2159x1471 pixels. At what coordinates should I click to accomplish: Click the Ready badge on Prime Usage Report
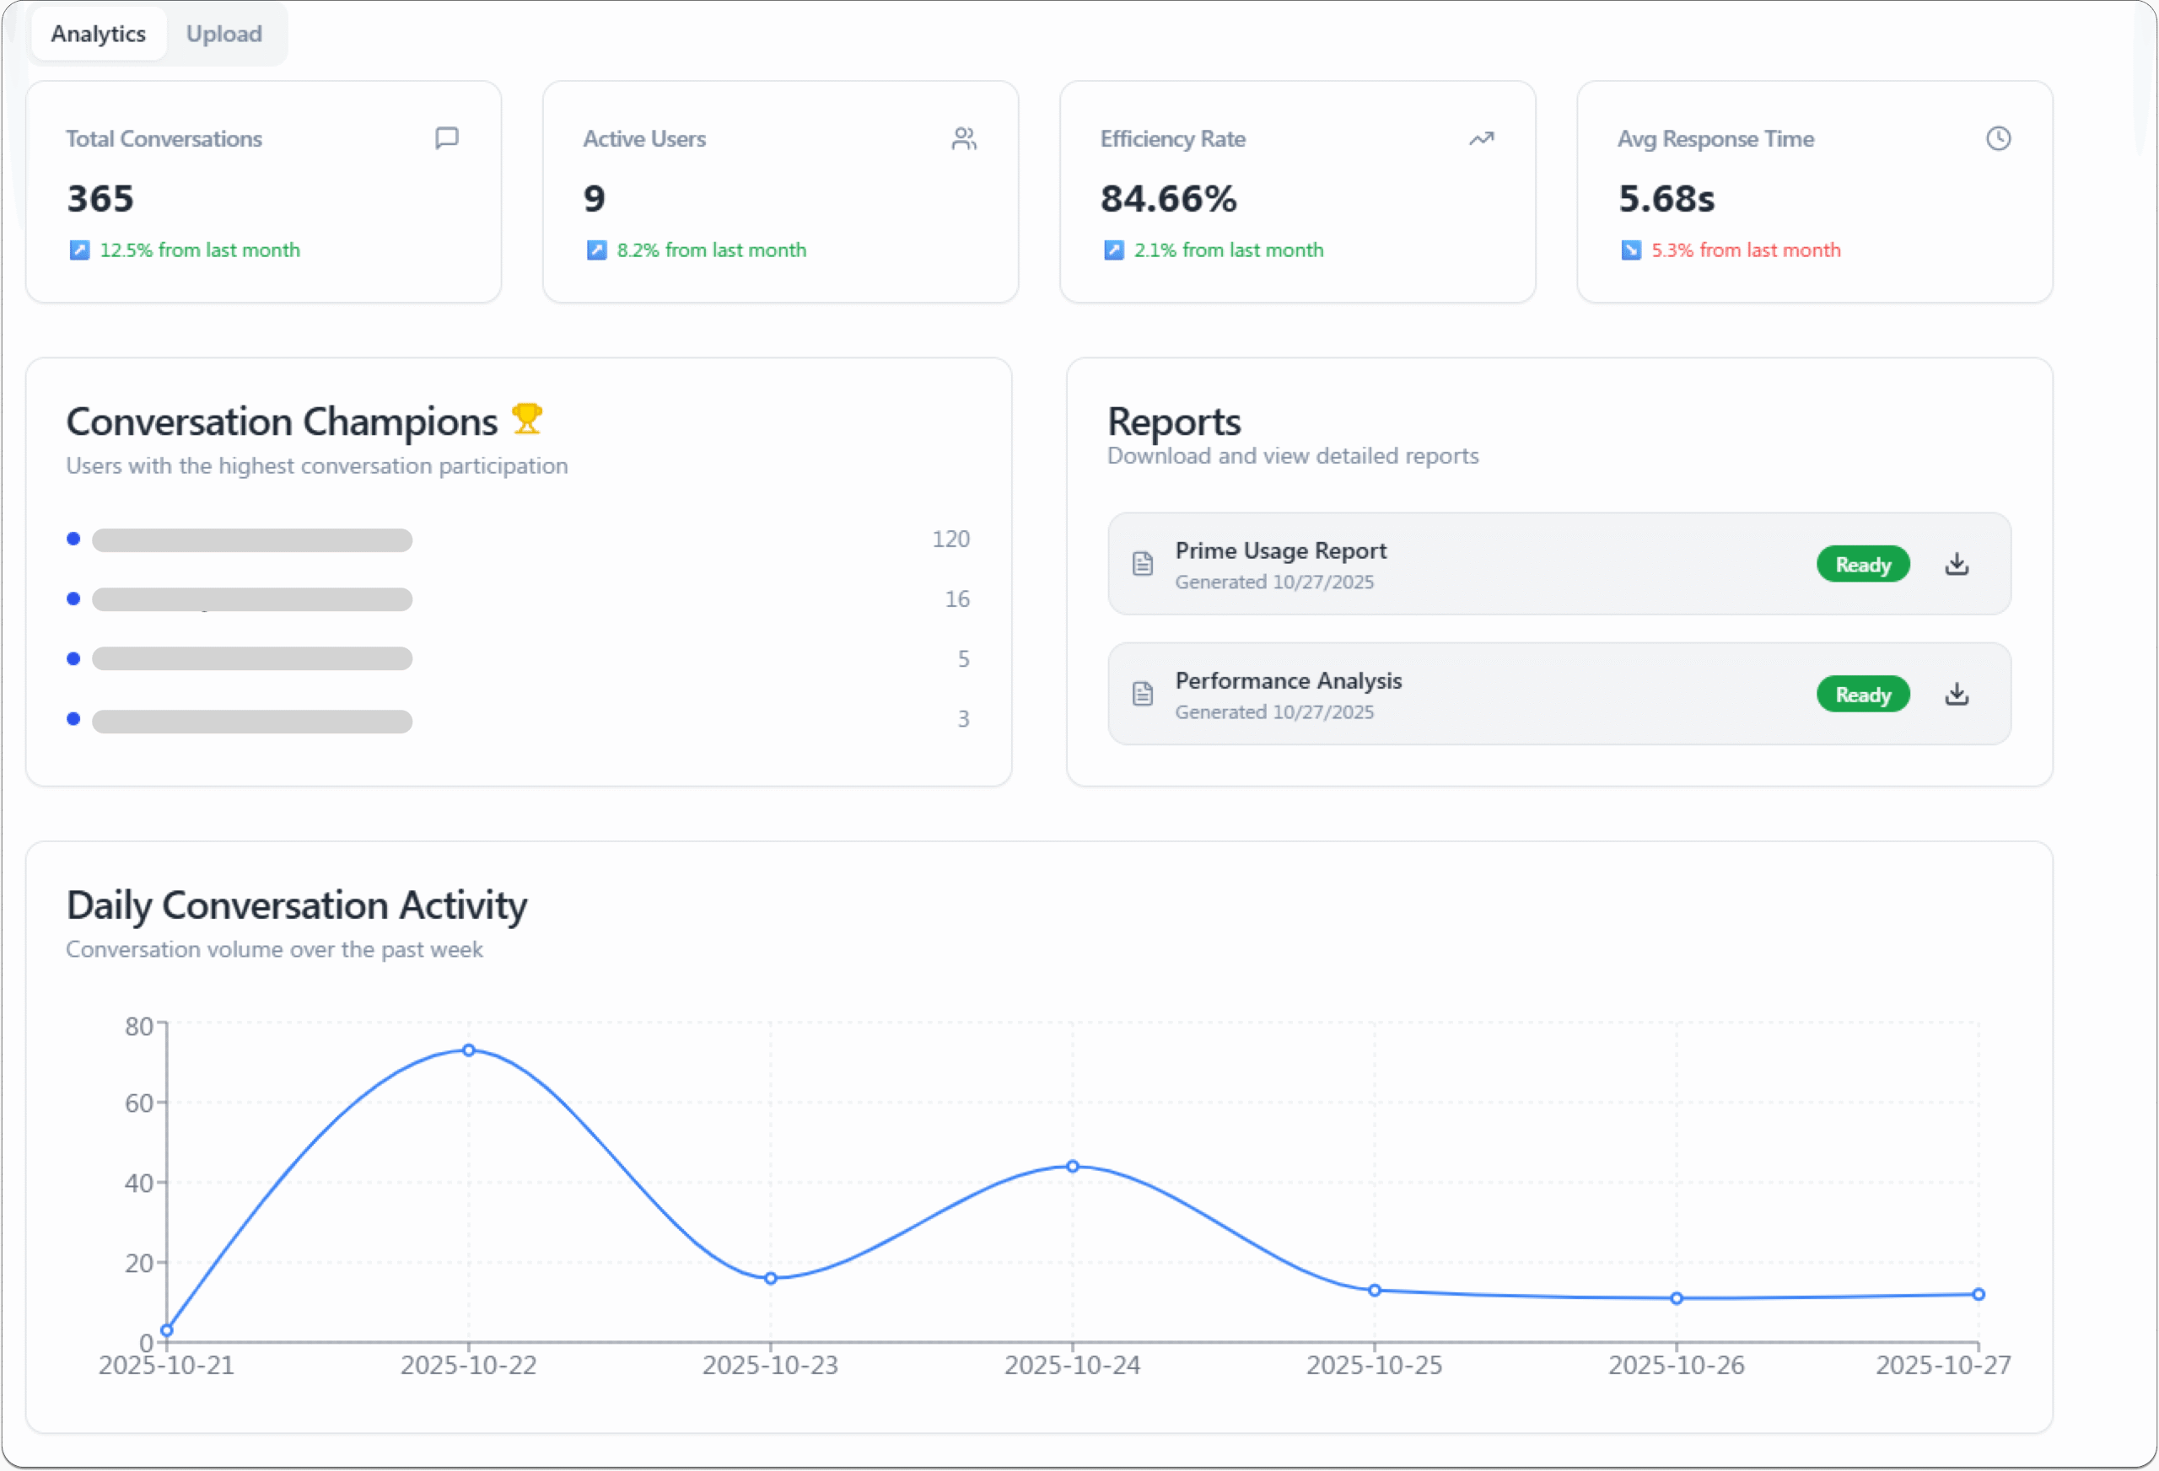pos(1863,564)
